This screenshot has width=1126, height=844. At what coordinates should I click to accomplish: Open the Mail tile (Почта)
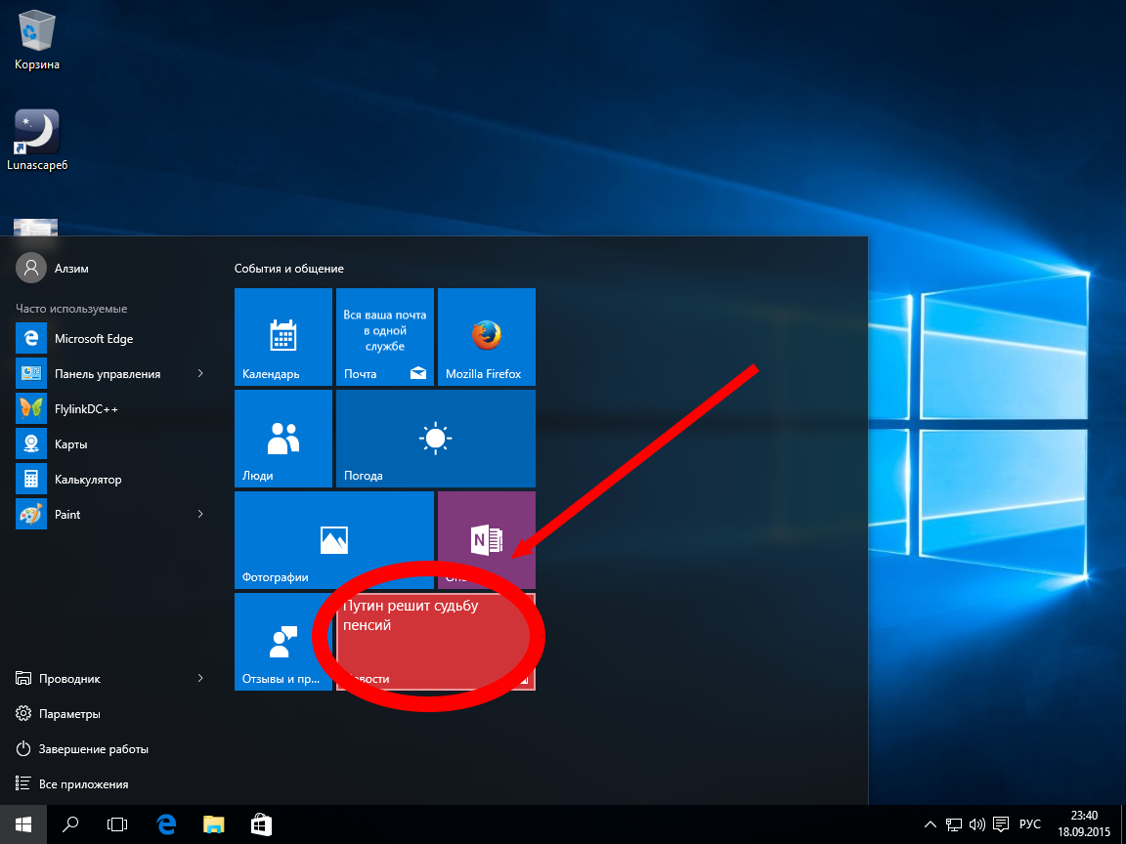pos(384,337)
